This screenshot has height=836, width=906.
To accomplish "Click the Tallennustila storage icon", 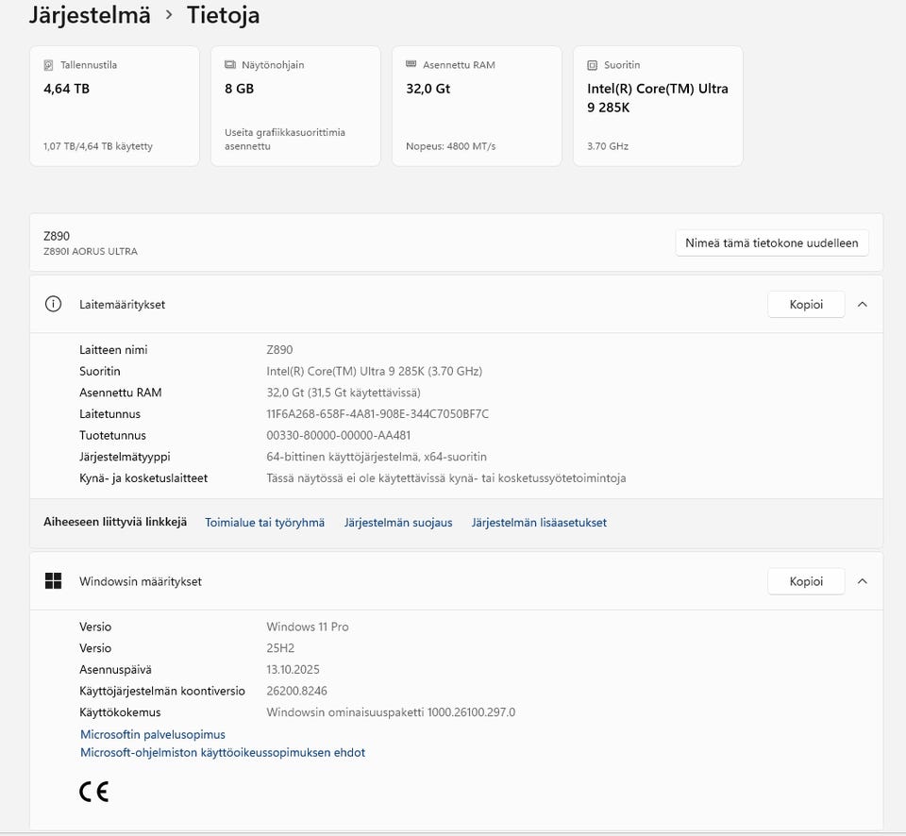I will pyautogui.click(x=48, y=65).
